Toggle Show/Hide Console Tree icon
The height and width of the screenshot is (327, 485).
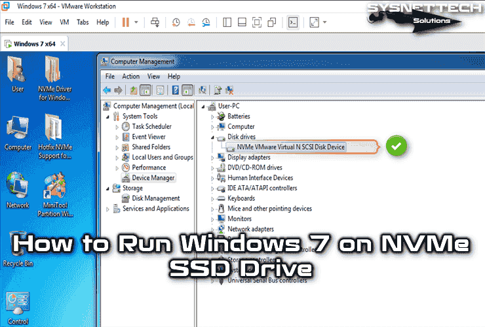click(x=145, y=90)
